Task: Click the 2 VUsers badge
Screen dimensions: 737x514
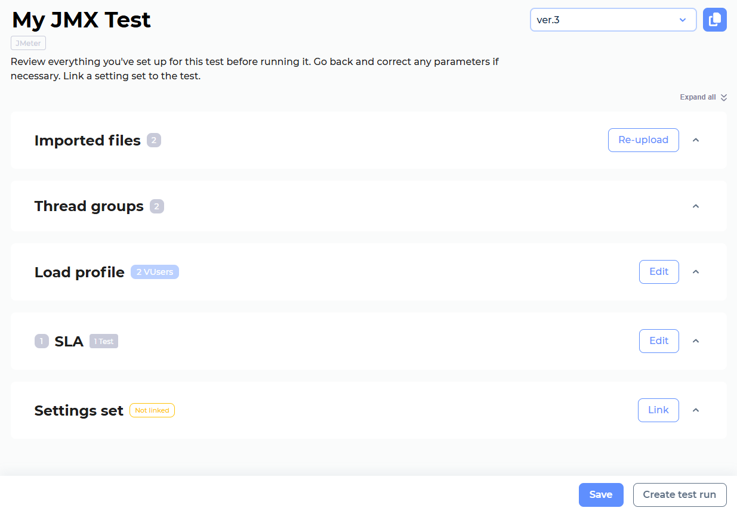Action: click(155, 271)
